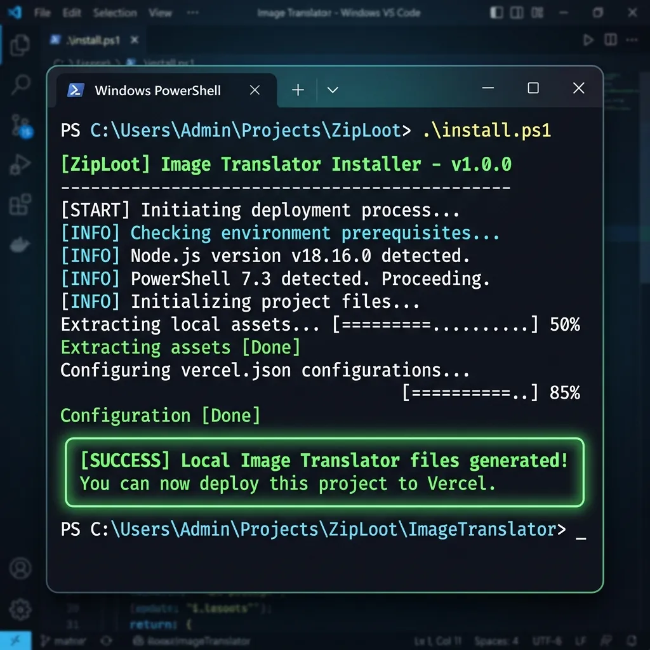This screenshot has height=650, width=650.
Task: Click the PowerShell icon on the terminal tab
Action: click(76, 90)
